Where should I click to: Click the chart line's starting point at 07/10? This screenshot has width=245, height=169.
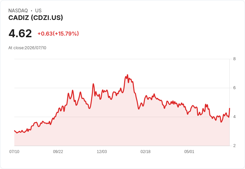coord(15,131)
